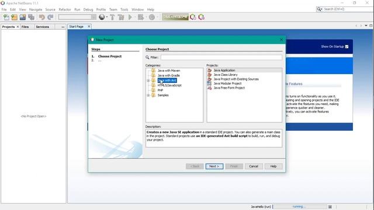
Task: Open the Help menu
Action: [x=151, y=9]
